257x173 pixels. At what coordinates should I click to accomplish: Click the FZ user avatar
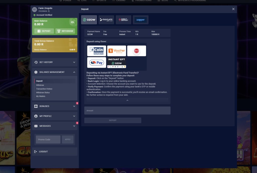tap(34, 10)
